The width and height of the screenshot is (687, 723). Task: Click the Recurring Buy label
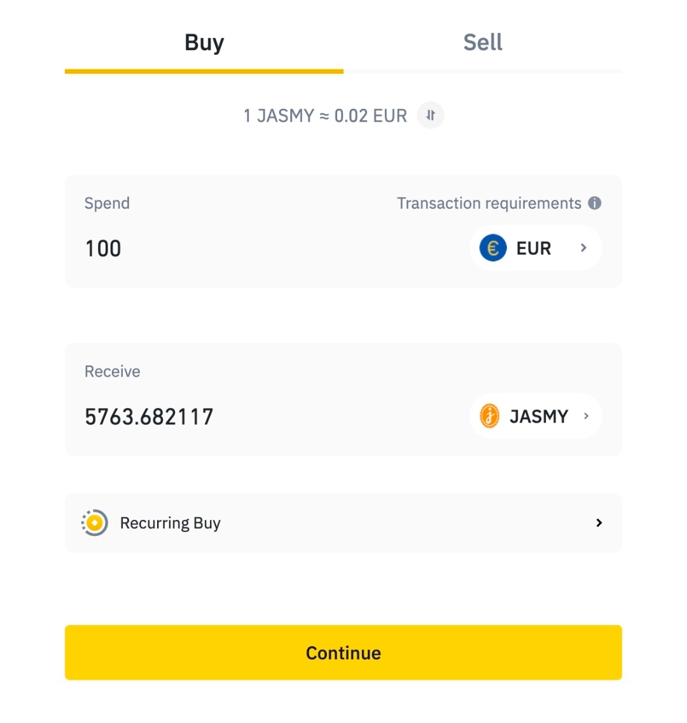[170, 523]
